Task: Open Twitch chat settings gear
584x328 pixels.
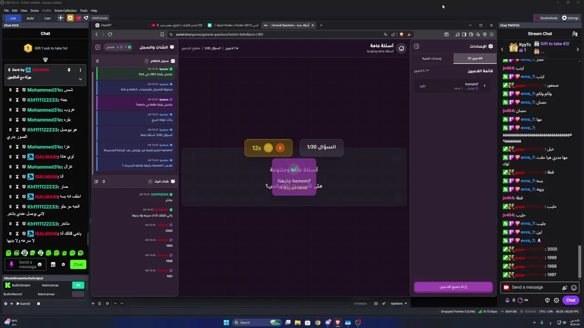Action: pos(557,300)
